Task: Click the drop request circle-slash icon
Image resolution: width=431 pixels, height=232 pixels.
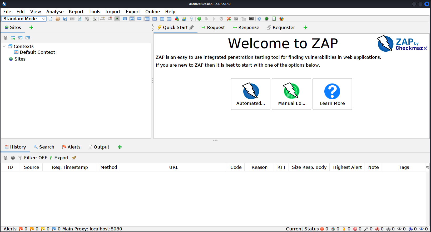Action: click(221, 19)
